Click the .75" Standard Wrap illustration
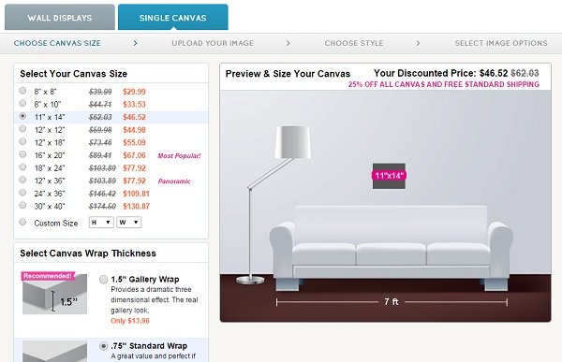Image resolution: width=562 pixels, height=362 pixels. coord(54,352)
